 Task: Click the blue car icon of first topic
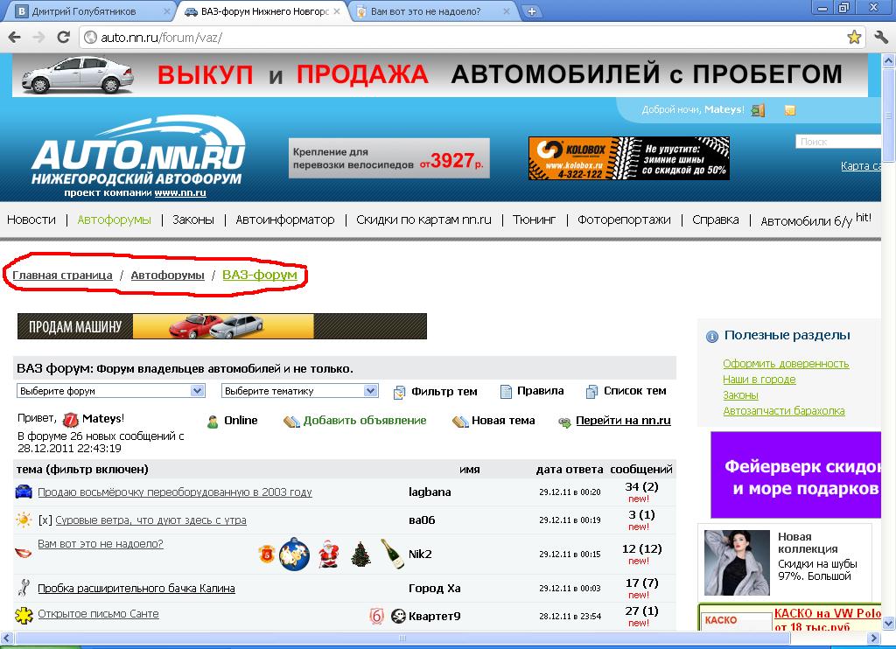tap(24, 492)
